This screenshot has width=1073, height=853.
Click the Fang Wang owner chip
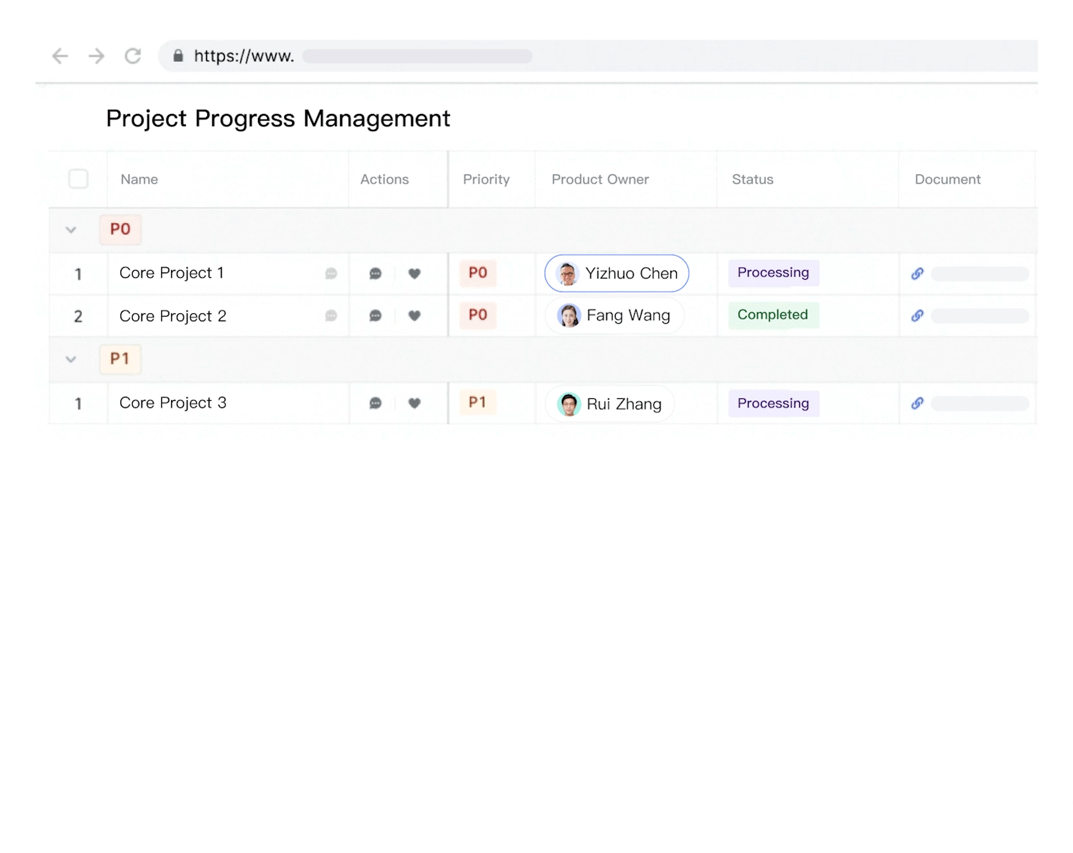pyautogui.click(x=614, y=316)
